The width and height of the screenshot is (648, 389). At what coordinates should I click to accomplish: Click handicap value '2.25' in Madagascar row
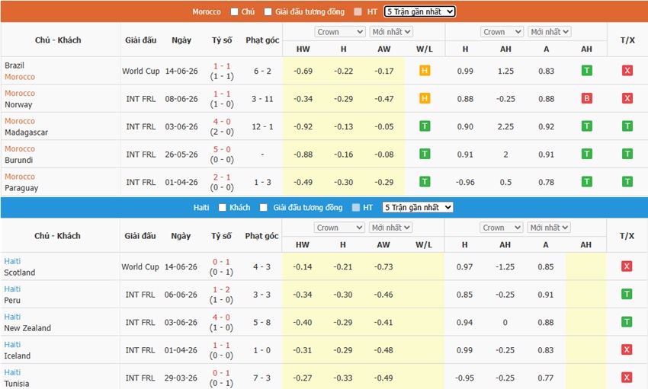[505, 126]
